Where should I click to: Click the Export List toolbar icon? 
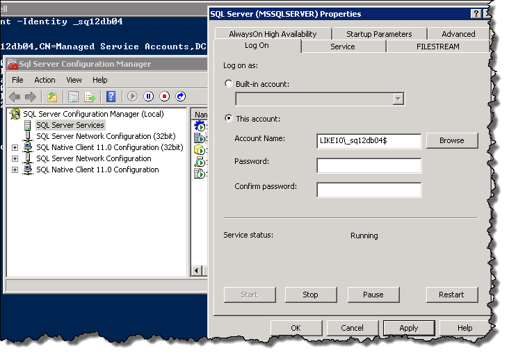coord(89,97)
